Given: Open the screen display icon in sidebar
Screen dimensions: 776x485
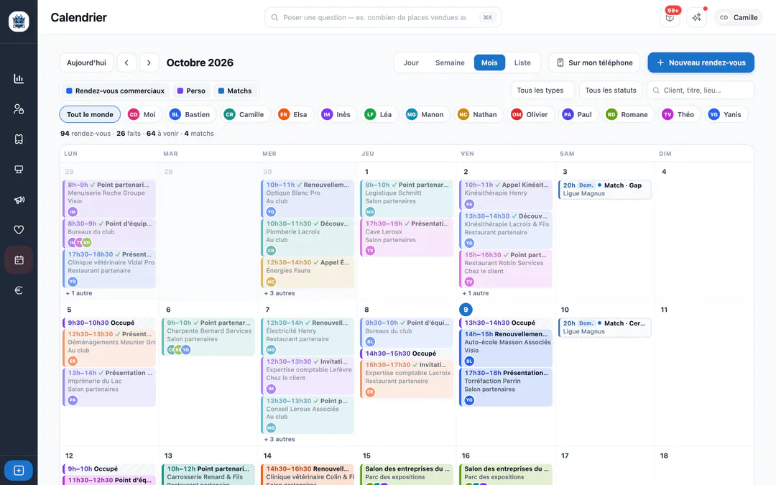Looking at the screenshot, I should 19,170.
